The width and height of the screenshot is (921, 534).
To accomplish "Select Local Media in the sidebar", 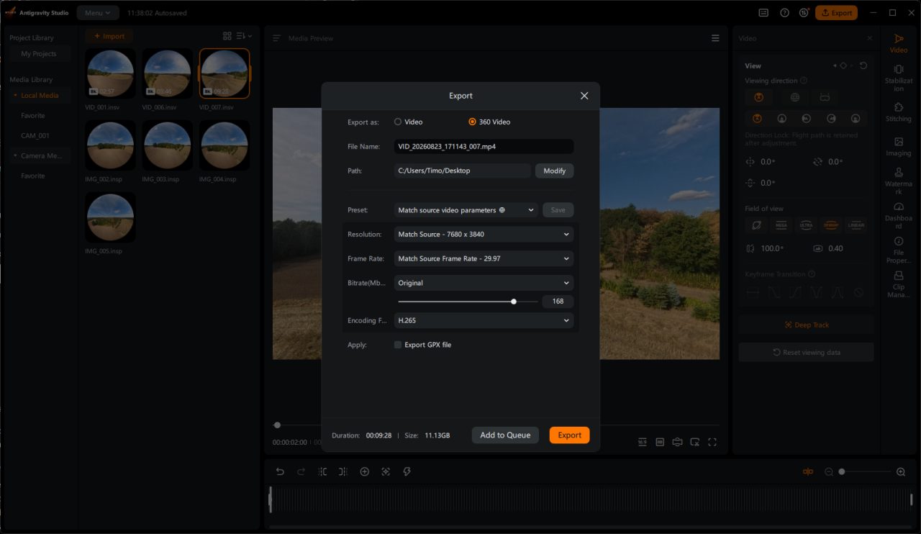I will pos(40,96).
